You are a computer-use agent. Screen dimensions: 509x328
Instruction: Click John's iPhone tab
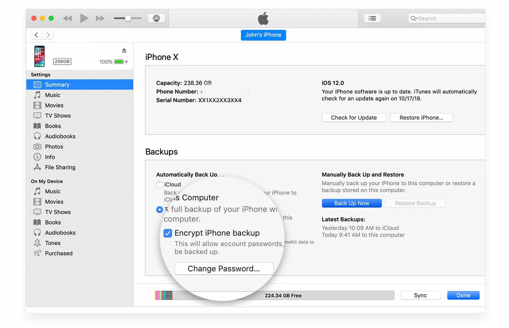click(263, 35)
